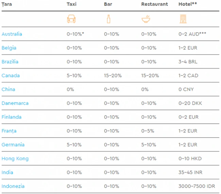Select the Indonezia link
Screen dimensions: 221x194
[x=13, y=186]
